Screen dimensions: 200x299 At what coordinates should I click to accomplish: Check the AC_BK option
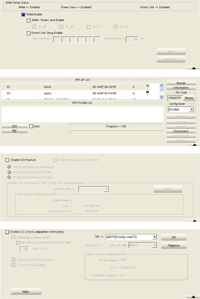tap(34, 27)
